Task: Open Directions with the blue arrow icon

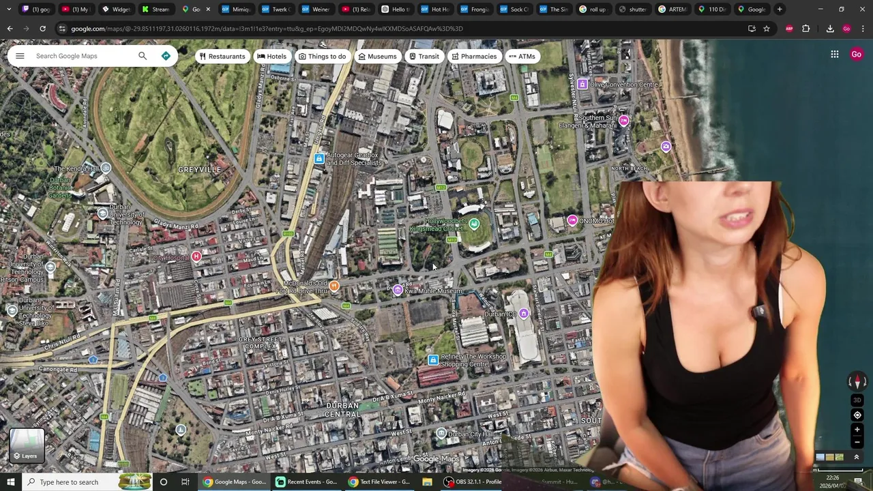Action: [166, 56]
